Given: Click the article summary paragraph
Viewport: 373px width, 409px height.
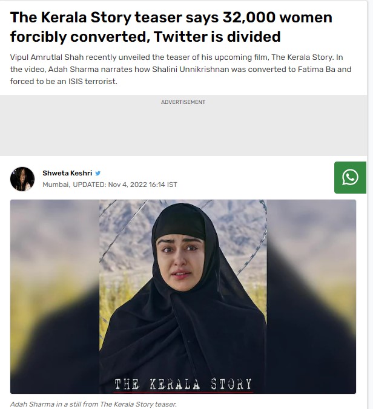Looking at the screenshot, I should pos(180,70).
